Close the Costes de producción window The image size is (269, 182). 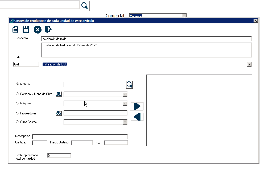pyautogui.click(x=255, y=21)
